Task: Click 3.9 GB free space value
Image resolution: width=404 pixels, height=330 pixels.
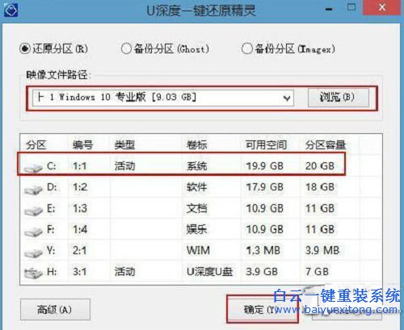Action: coord(262,272)
